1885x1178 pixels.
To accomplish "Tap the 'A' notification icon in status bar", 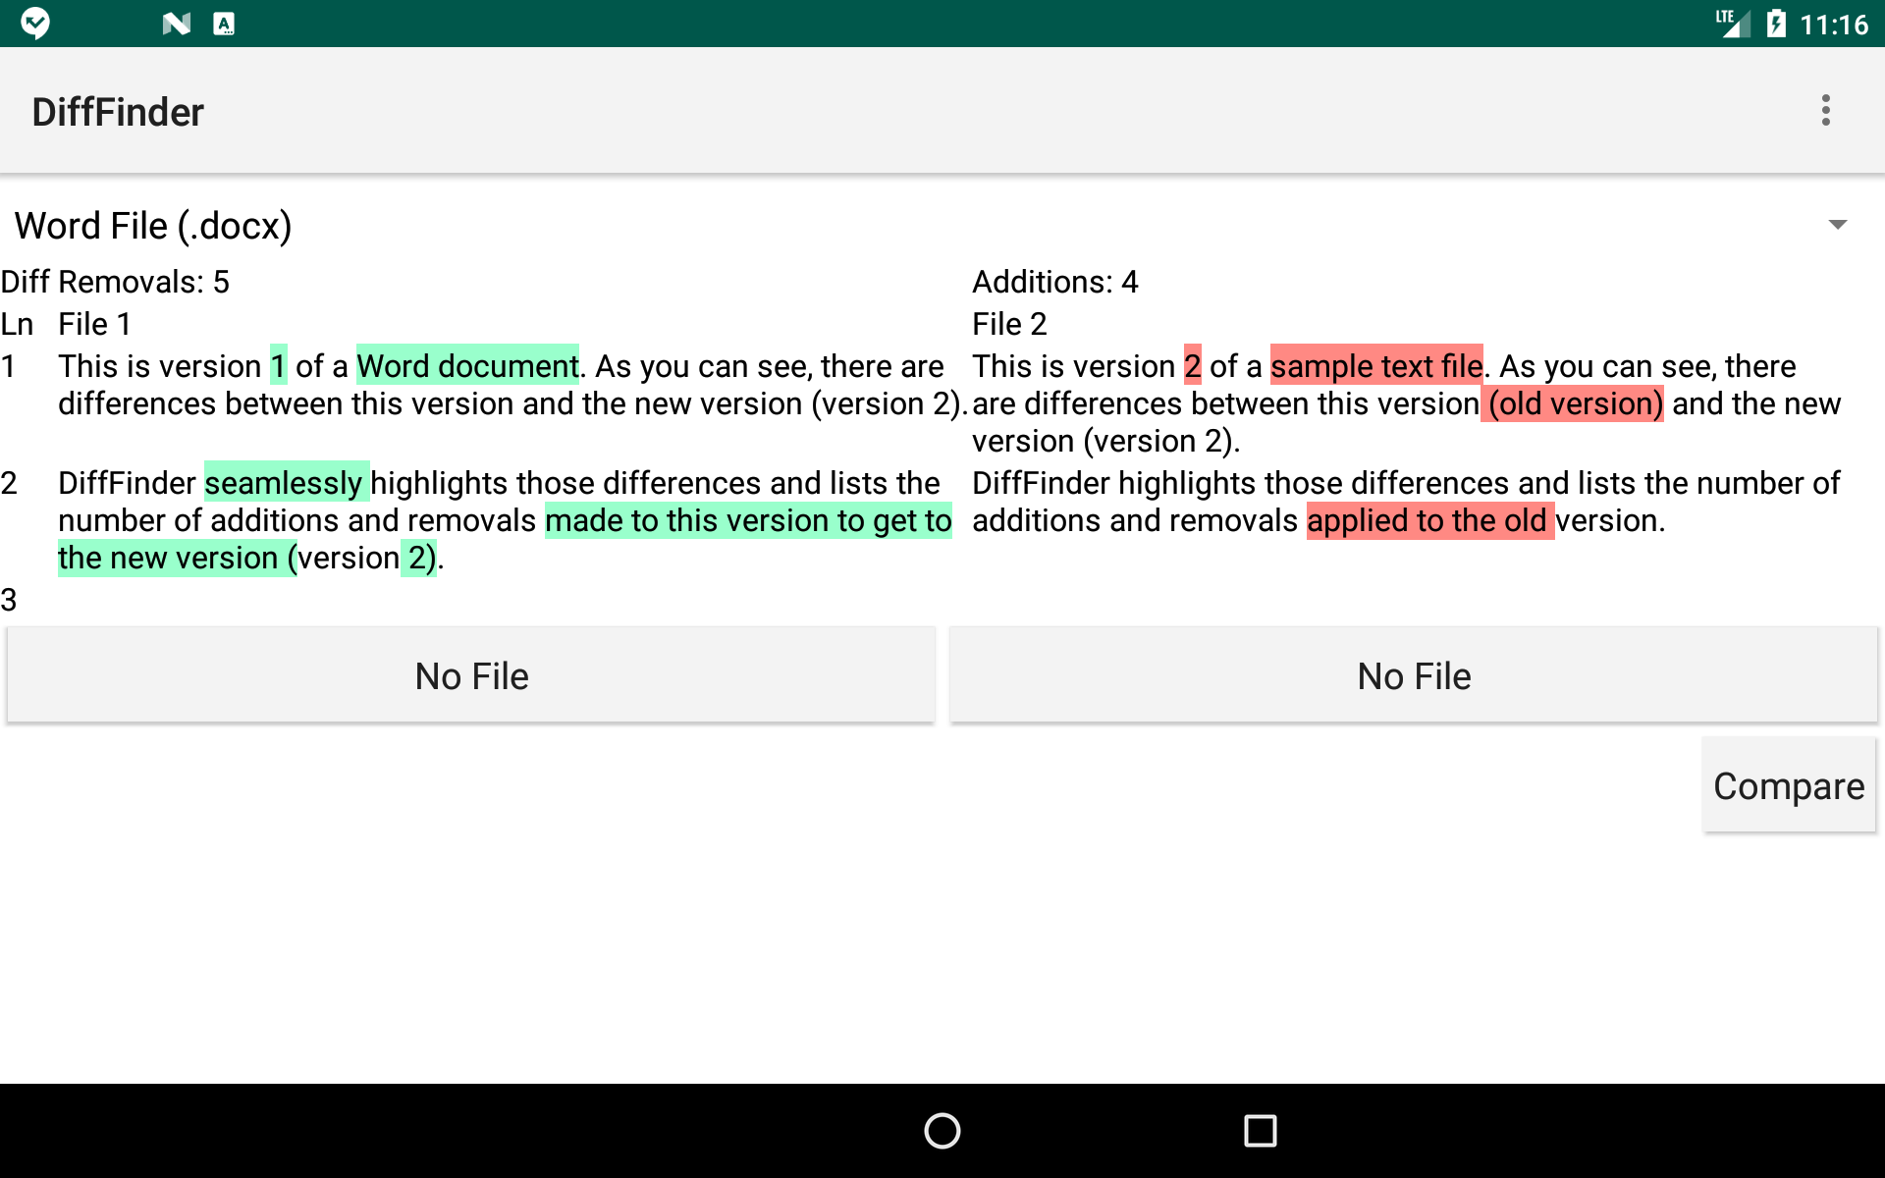I will click(224, 22).
